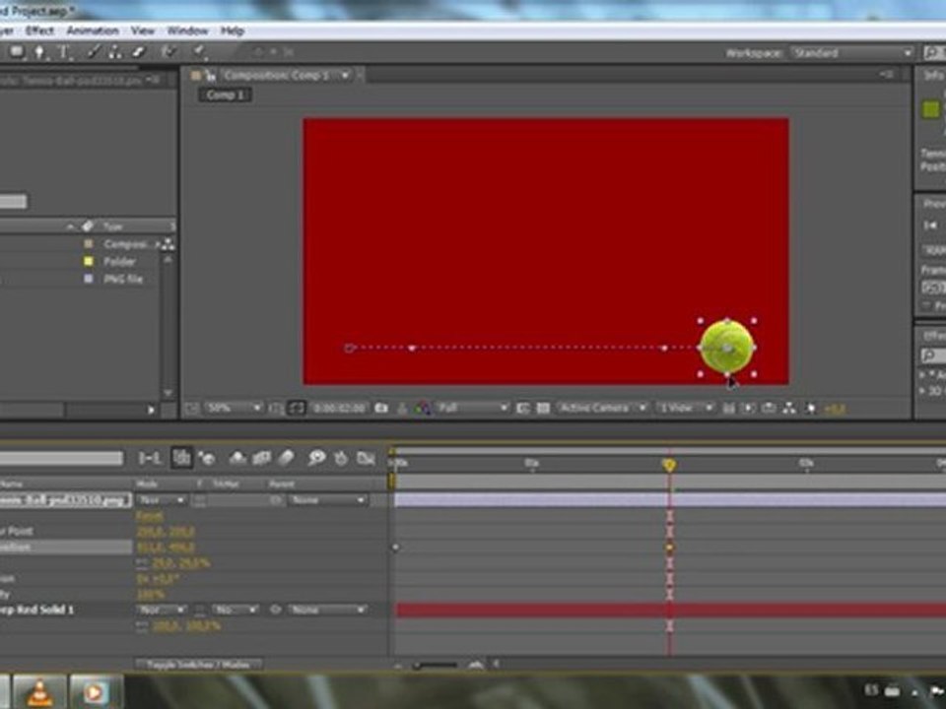The image size is (946, 709).
Task: Select the tennis ball png layer name
Action: (x=65, y=500)
